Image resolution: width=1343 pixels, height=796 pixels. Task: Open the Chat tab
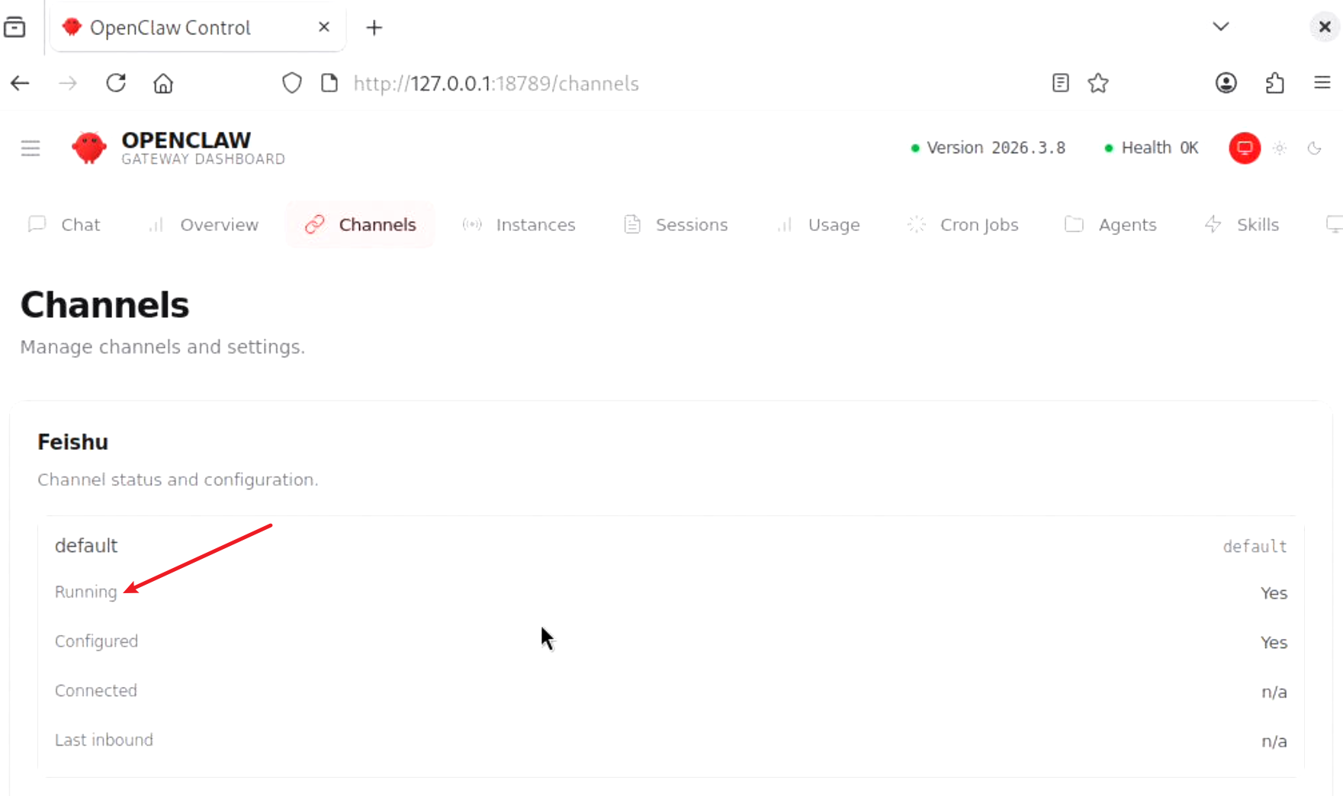65,225
